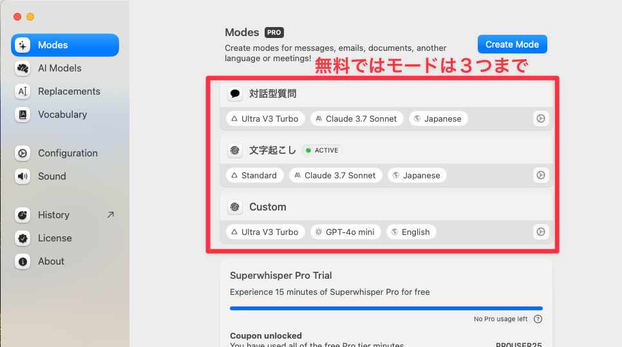Click the Pro trial usage progress bar
The height and width of the screenshot is (347, 622).
point(386,308)
